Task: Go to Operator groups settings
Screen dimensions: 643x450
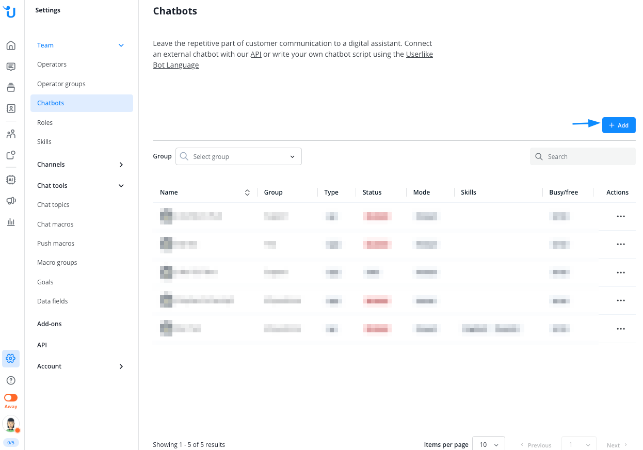Action: tap(61, 84)
